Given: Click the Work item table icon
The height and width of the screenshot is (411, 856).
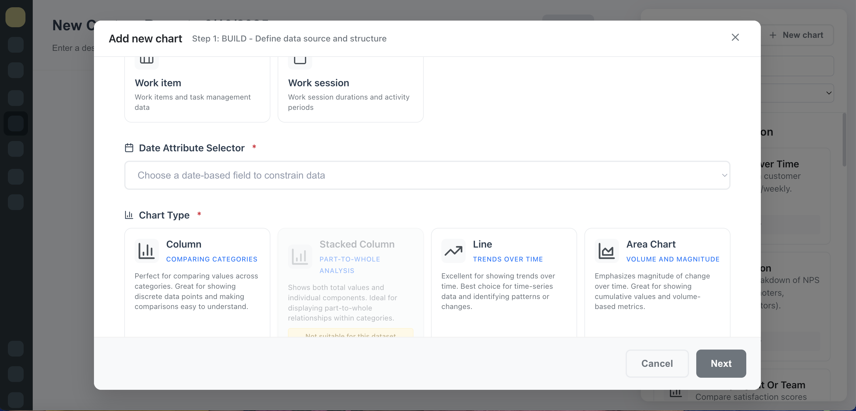Looking at the screenshot, I should click(x=146, y=61).
